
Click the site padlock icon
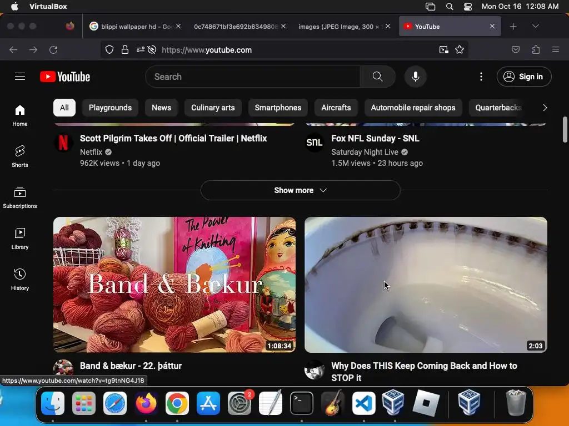(x=125, y=49)
